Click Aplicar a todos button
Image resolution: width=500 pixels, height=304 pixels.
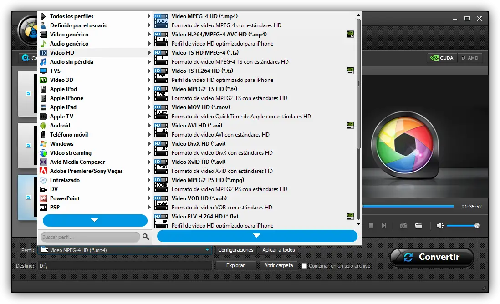click(278, 250)
